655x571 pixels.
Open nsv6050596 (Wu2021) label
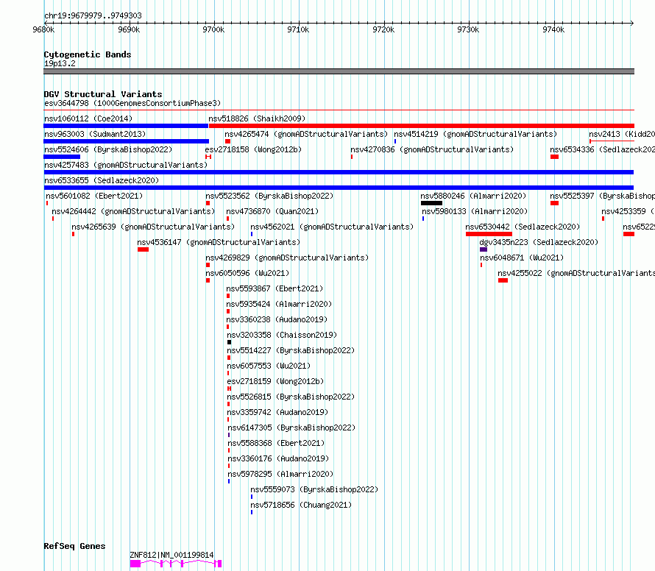[247, 273]
